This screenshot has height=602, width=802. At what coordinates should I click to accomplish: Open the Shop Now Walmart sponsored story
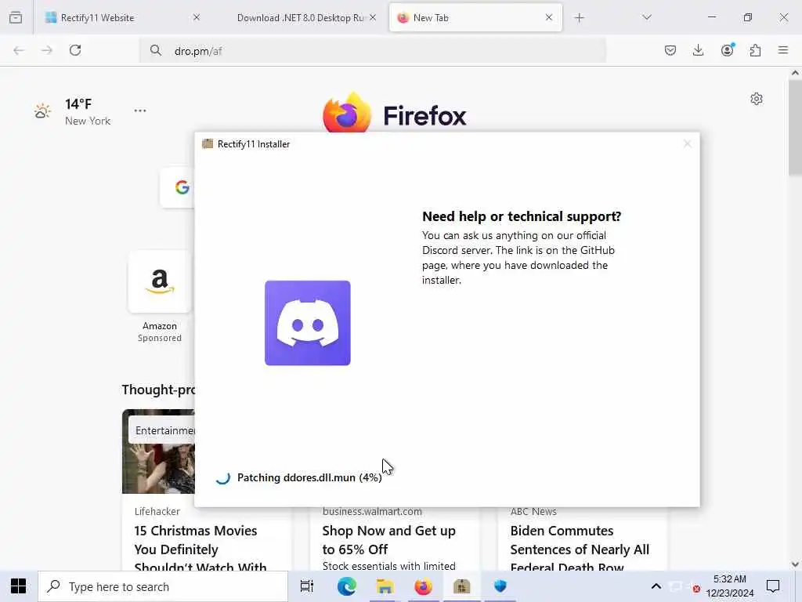point(388,540)
